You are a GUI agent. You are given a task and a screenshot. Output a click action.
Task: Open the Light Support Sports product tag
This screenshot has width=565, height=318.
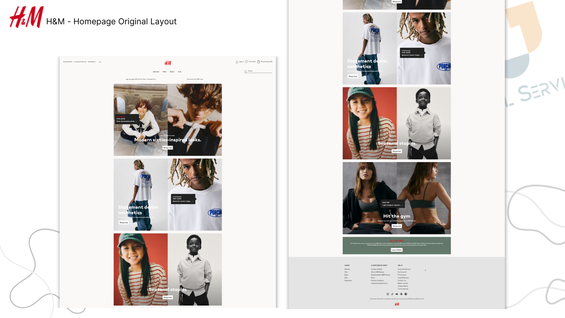(x=392, y=204)
